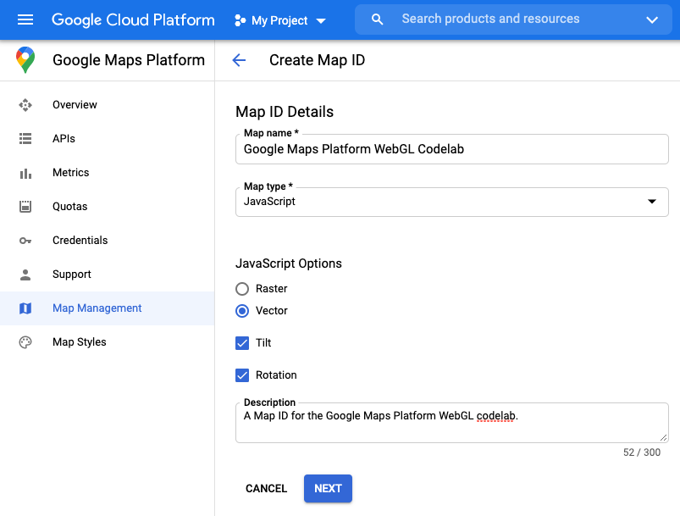Uncheck the Rotation checkbox

click(243, 375)
